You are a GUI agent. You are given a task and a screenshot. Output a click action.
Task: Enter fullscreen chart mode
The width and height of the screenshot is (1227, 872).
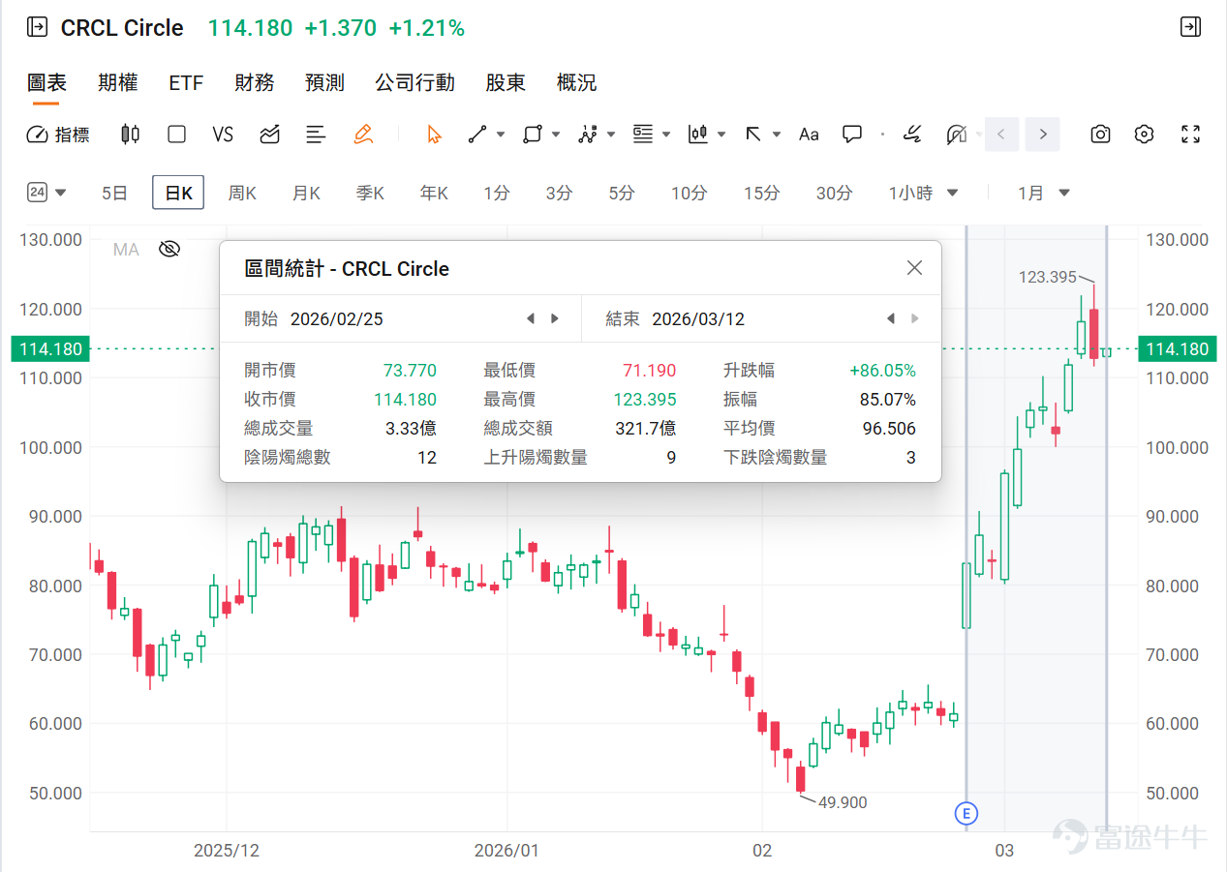(x=1191, y=135)
